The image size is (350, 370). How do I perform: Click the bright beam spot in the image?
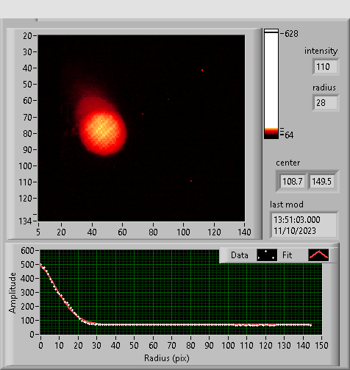pyautogui.click(x=103, y=132)
